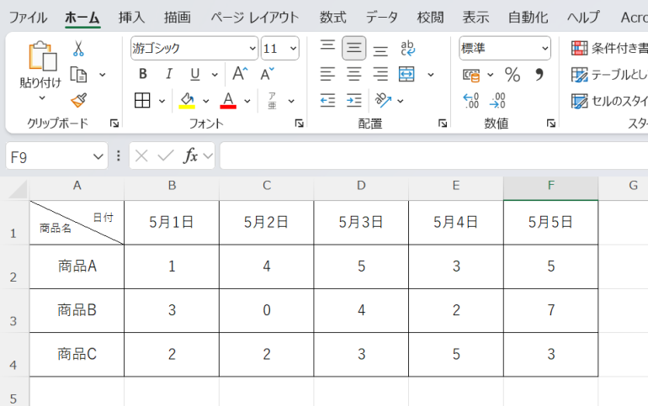Decrease decimal places

coord(497,101)
